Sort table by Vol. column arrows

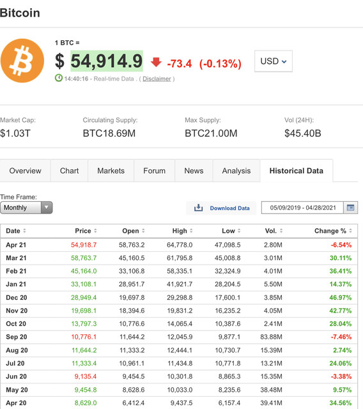[281, 231]
